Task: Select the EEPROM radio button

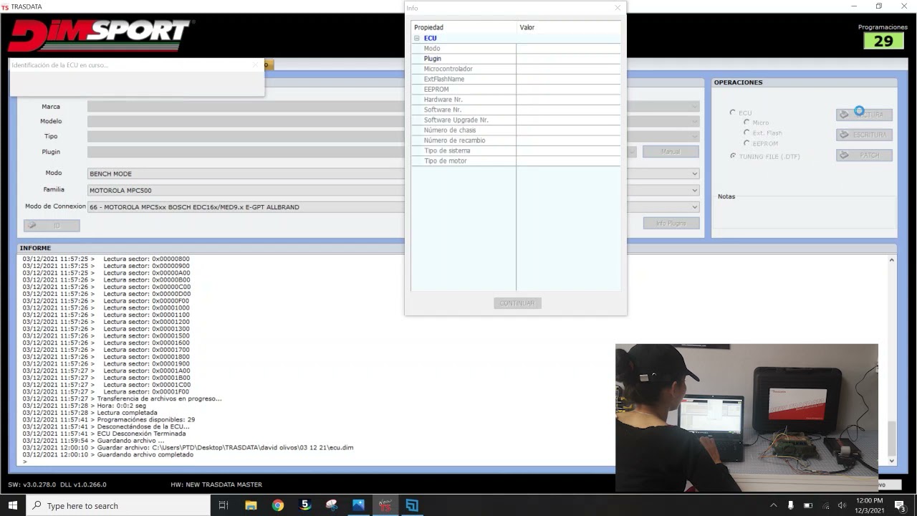Action: (x=746, y=143)
